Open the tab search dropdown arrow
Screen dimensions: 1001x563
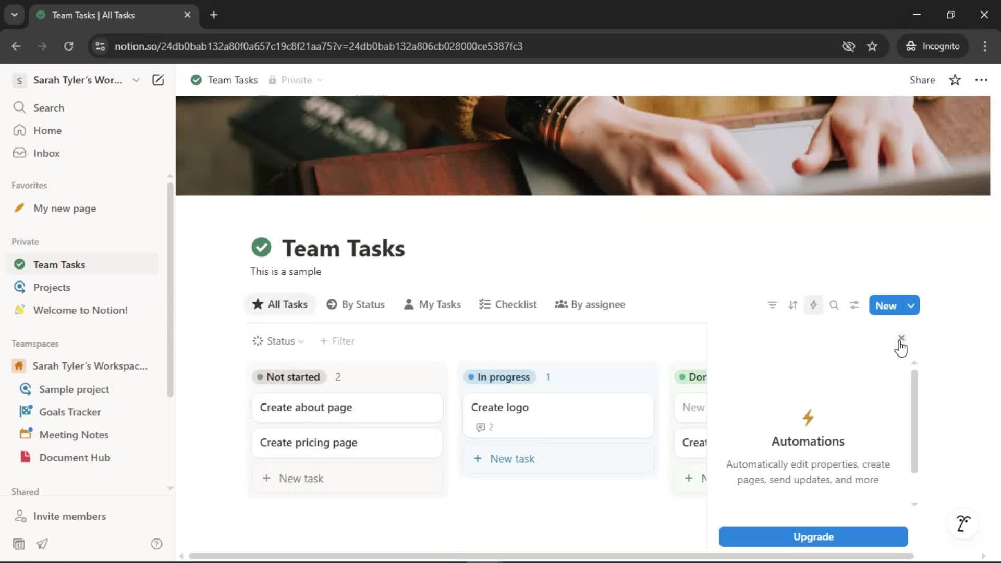click(14, 15)
